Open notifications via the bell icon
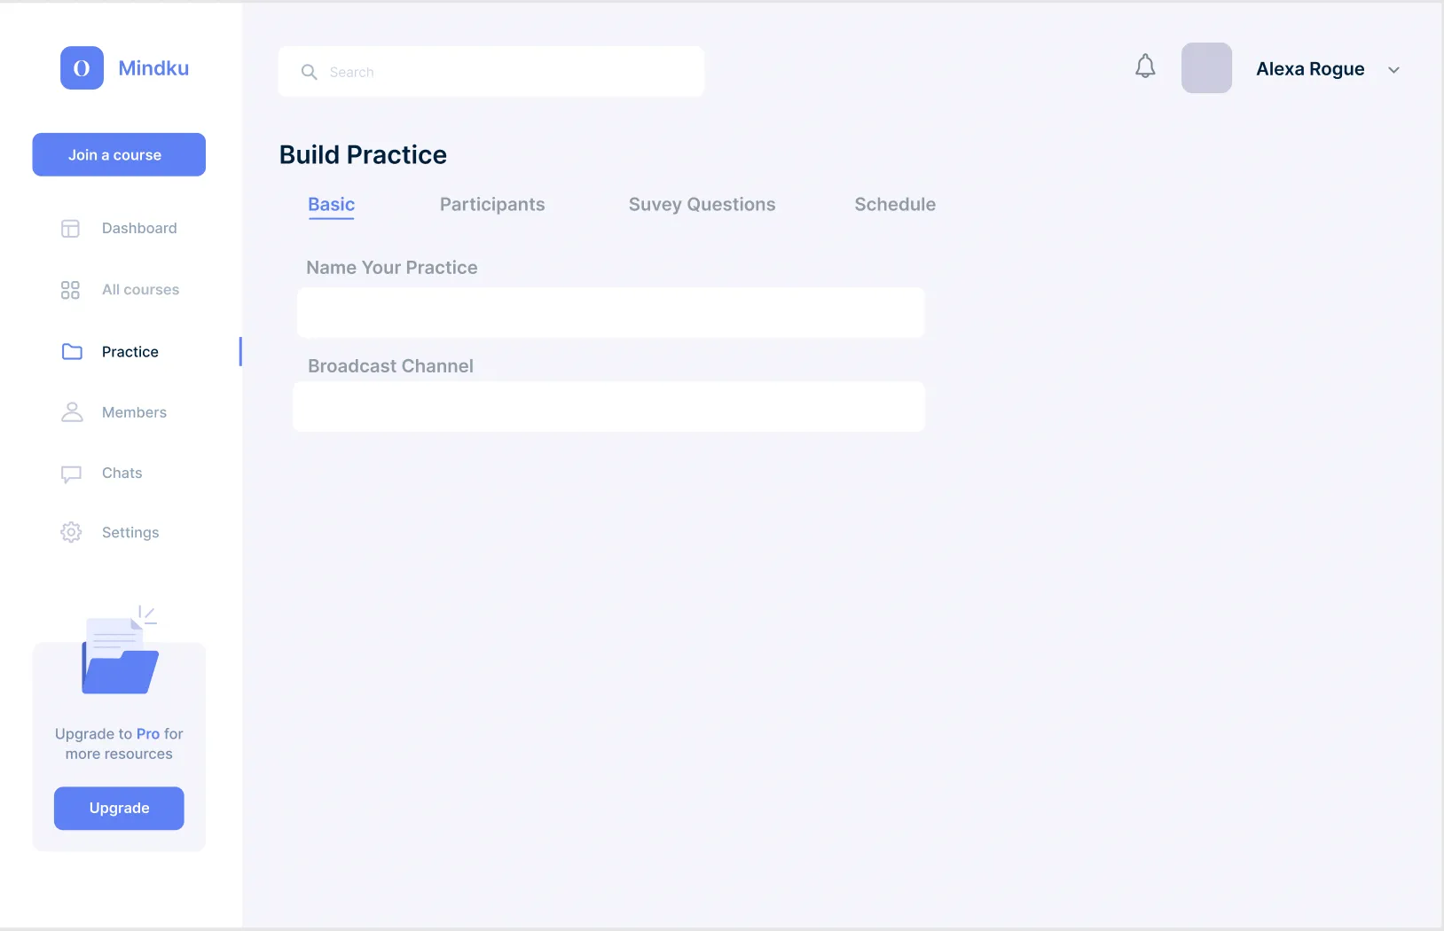1444x931 pixels. pos(1144,66)
